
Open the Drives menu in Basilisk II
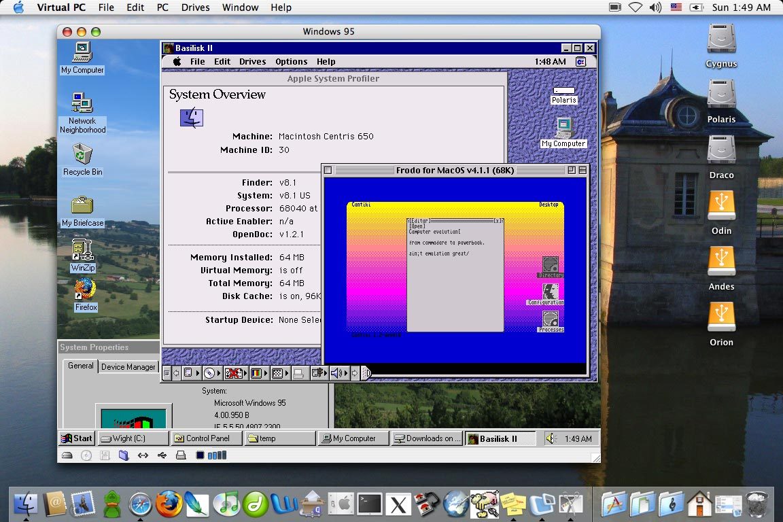pos(252,61)
